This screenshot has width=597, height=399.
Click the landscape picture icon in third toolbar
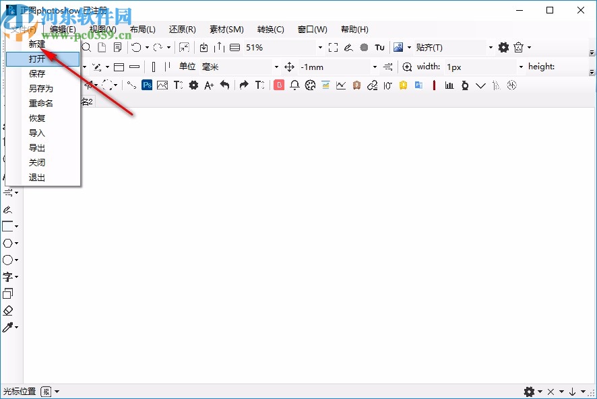point(162,85)
